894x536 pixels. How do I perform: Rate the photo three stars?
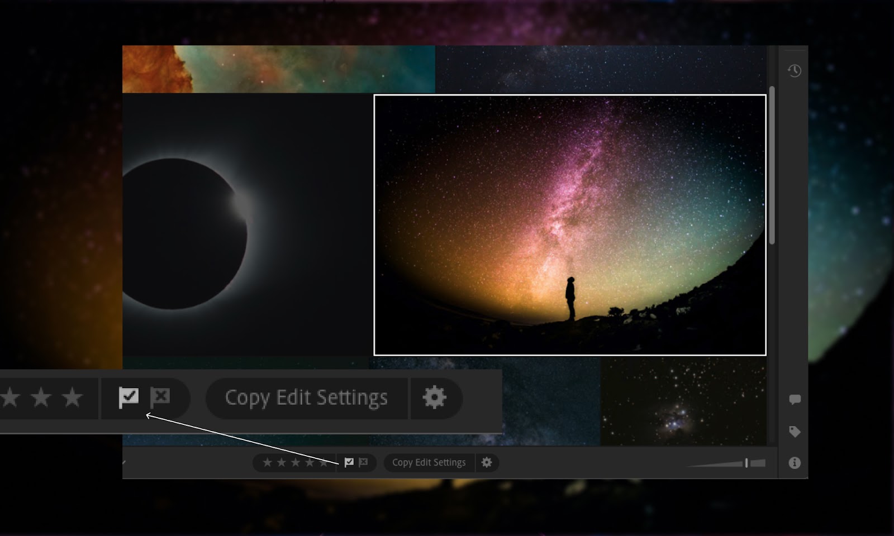click(x=296, y=462)
